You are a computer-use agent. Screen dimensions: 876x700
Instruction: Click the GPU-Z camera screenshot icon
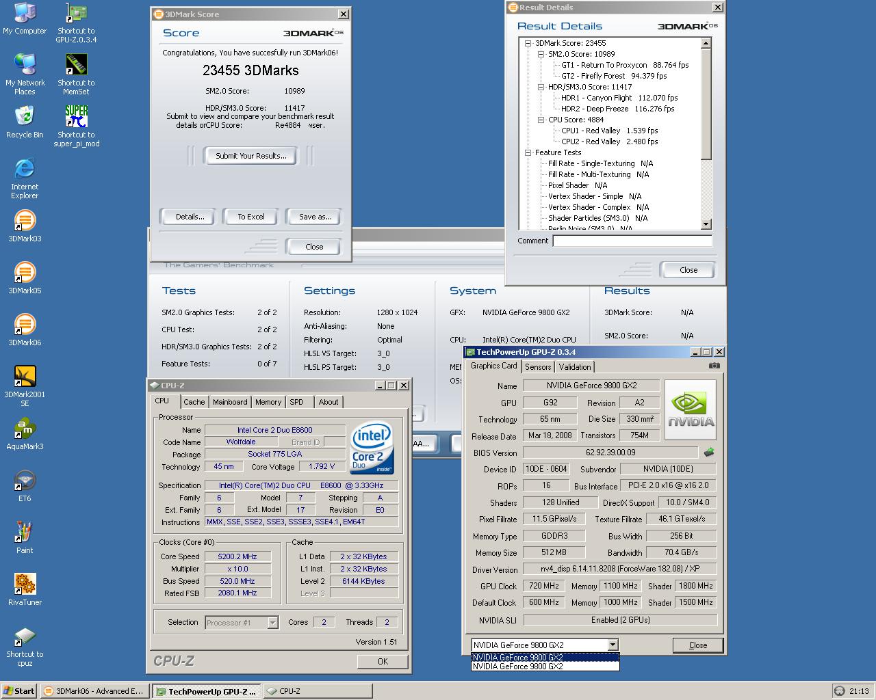(x=714, y=366)
